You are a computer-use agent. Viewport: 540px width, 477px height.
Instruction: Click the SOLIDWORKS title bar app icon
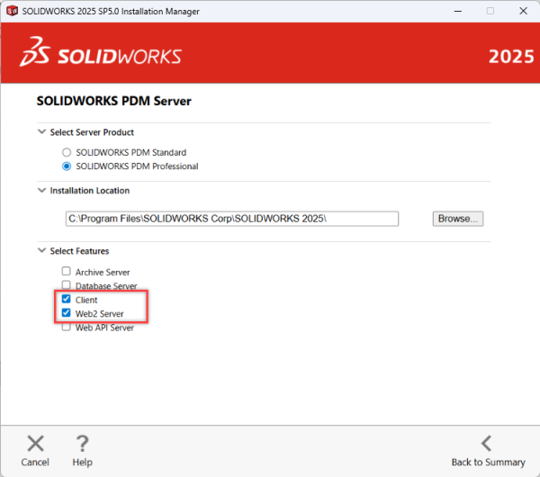12,11
